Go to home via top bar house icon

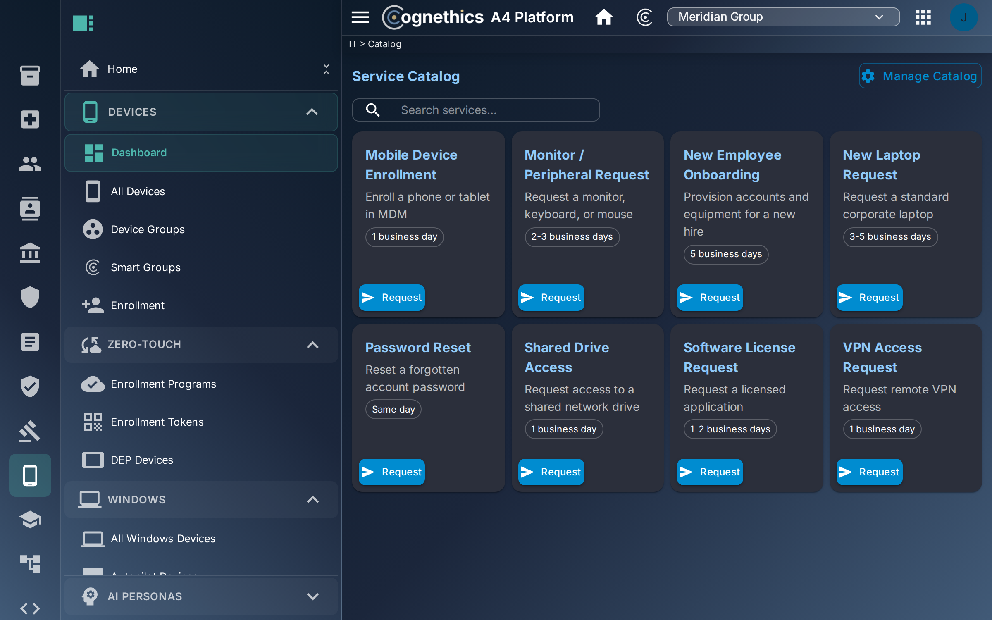(x=604, y=17)
